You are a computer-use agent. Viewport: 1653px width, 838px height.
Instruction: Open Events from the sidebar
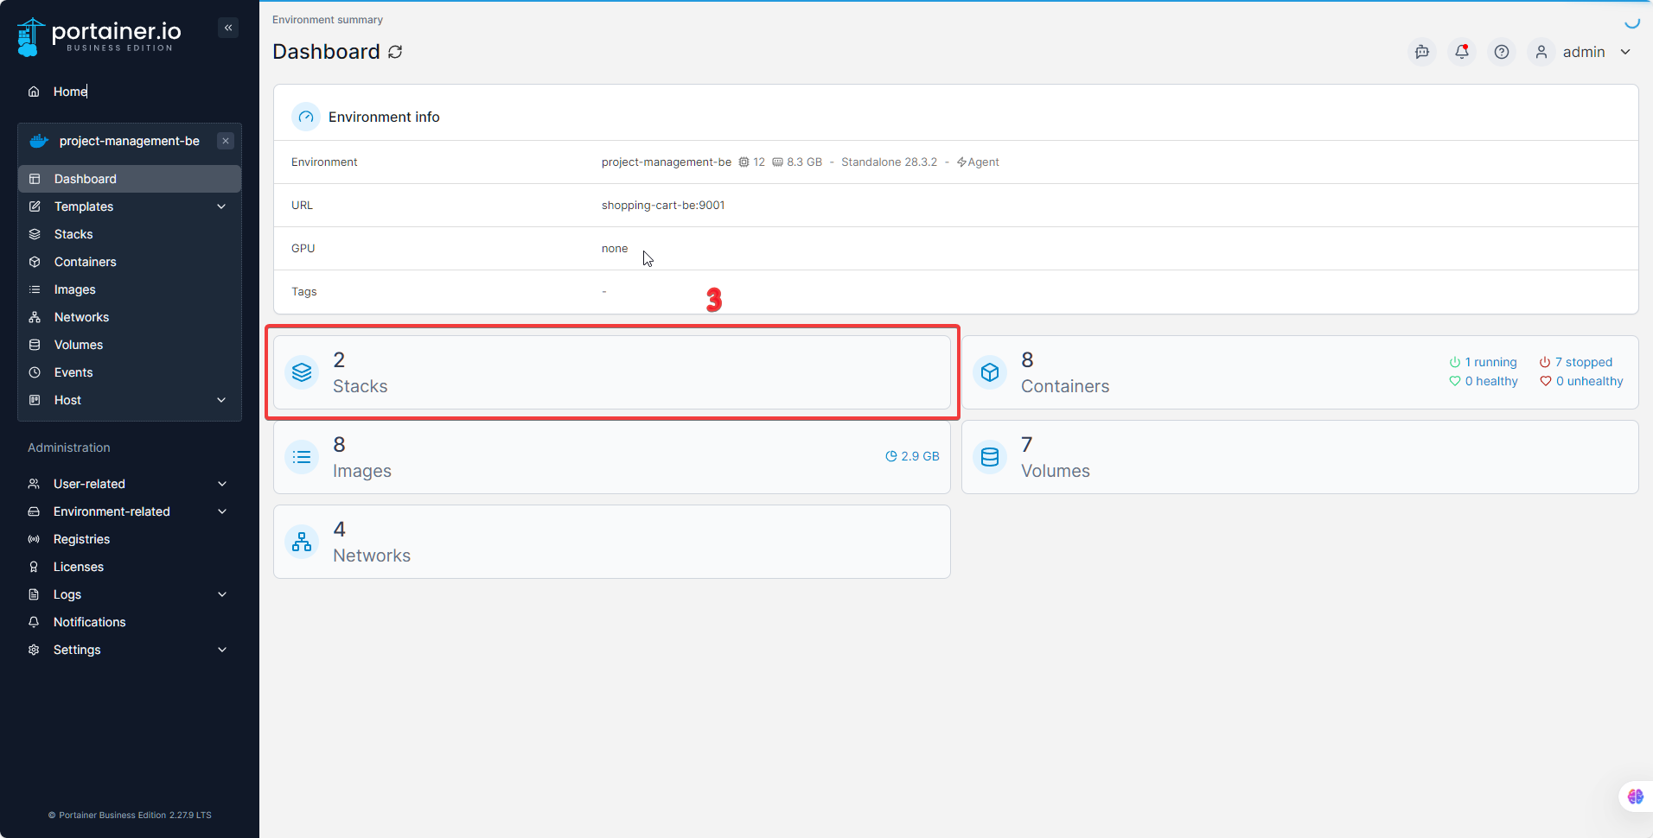[x=130, y=372]
